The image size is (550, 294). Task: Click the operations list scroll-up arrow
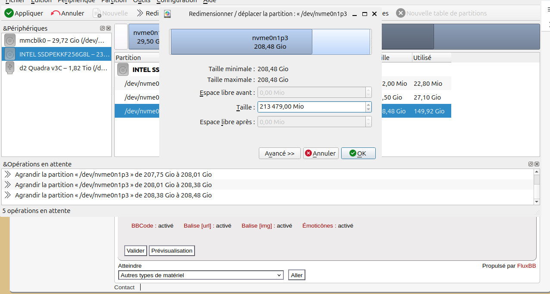pyautogui.click(x=537, y=172)
